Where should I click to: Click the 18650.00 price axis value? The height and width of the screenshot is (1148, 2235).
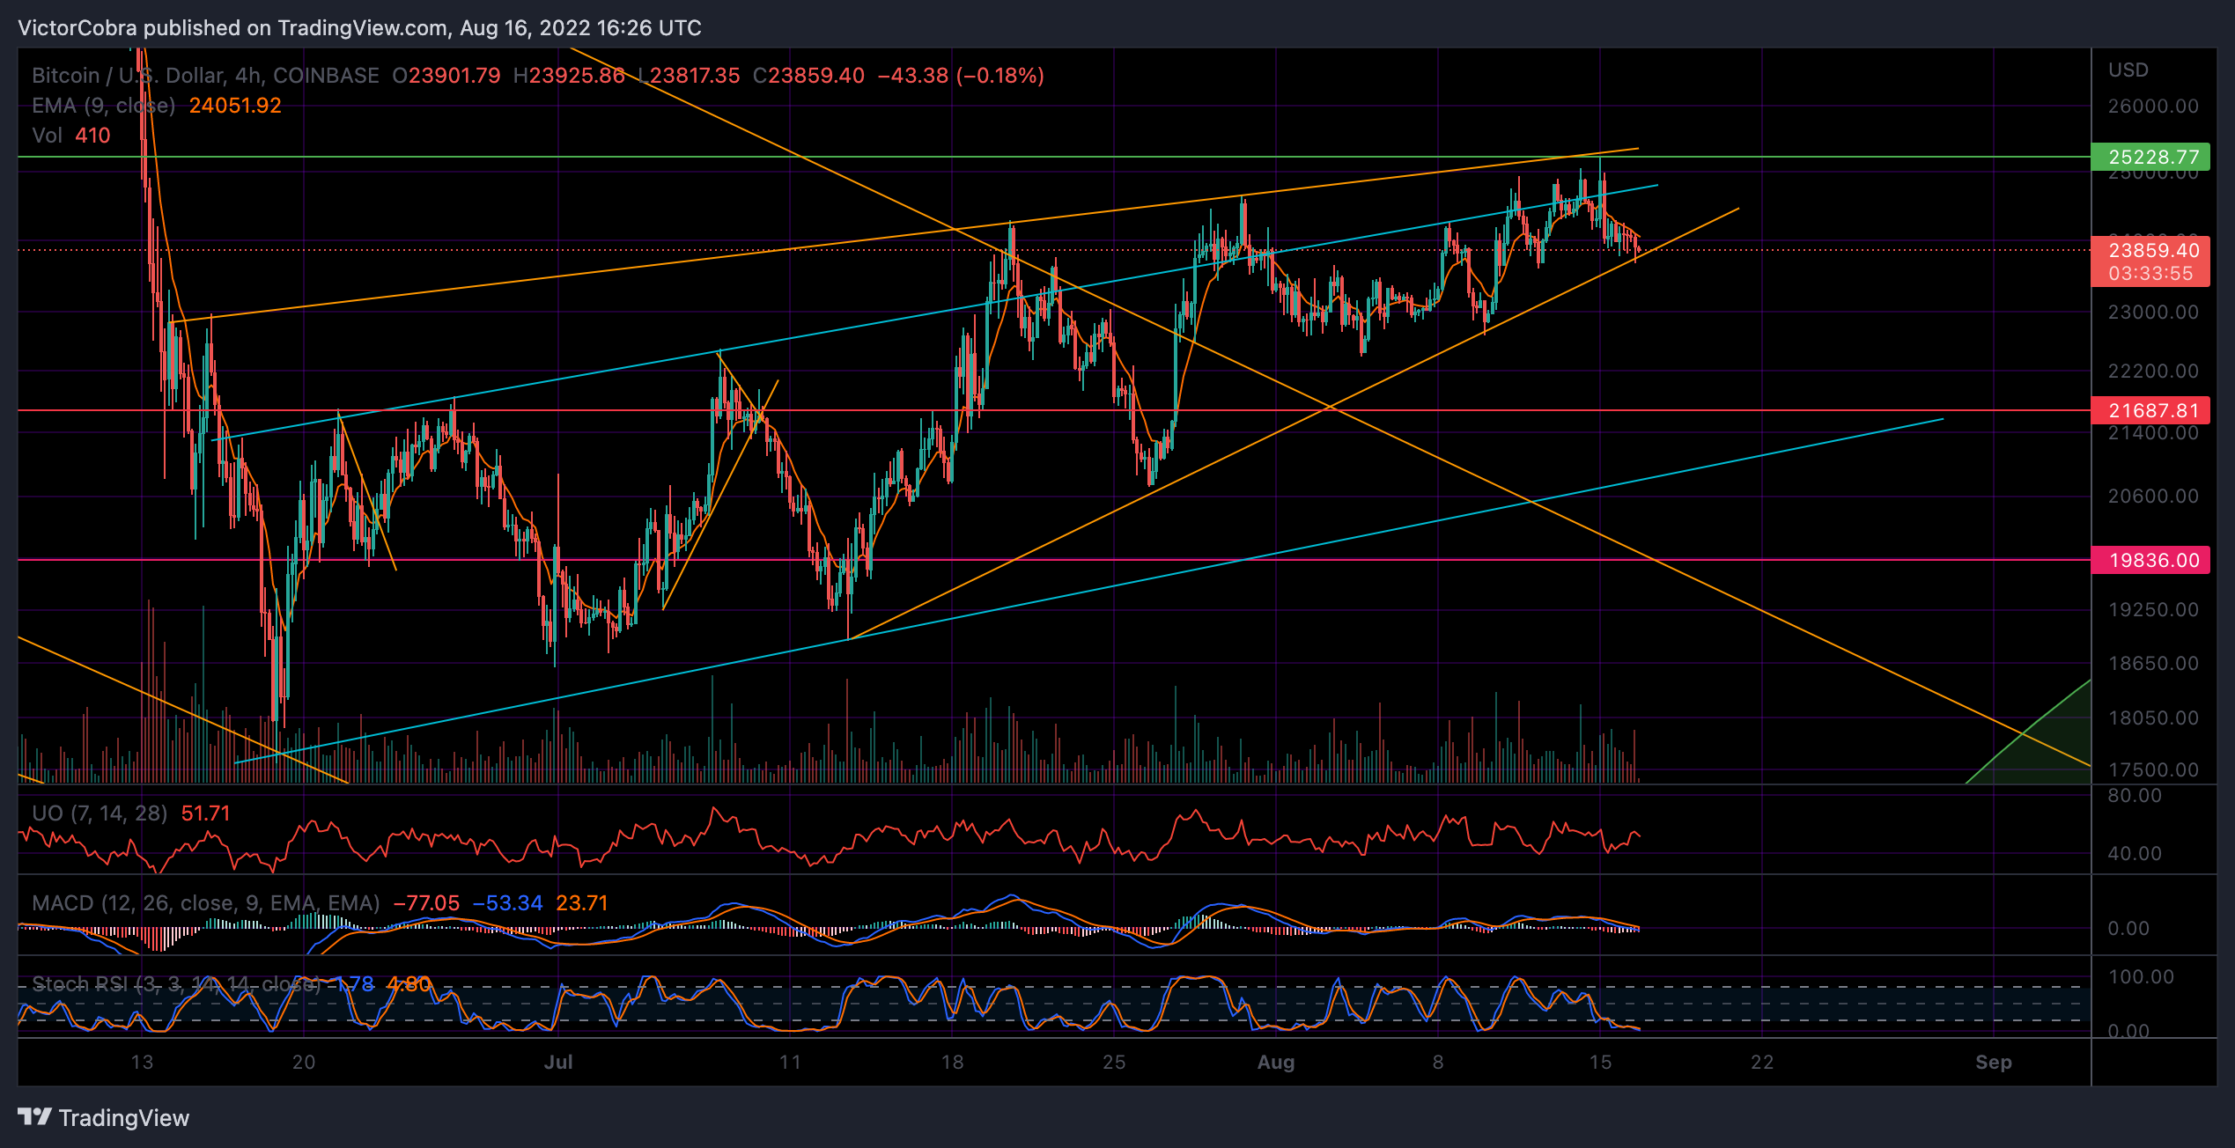pyautogui.click(x=2153, y=663)
